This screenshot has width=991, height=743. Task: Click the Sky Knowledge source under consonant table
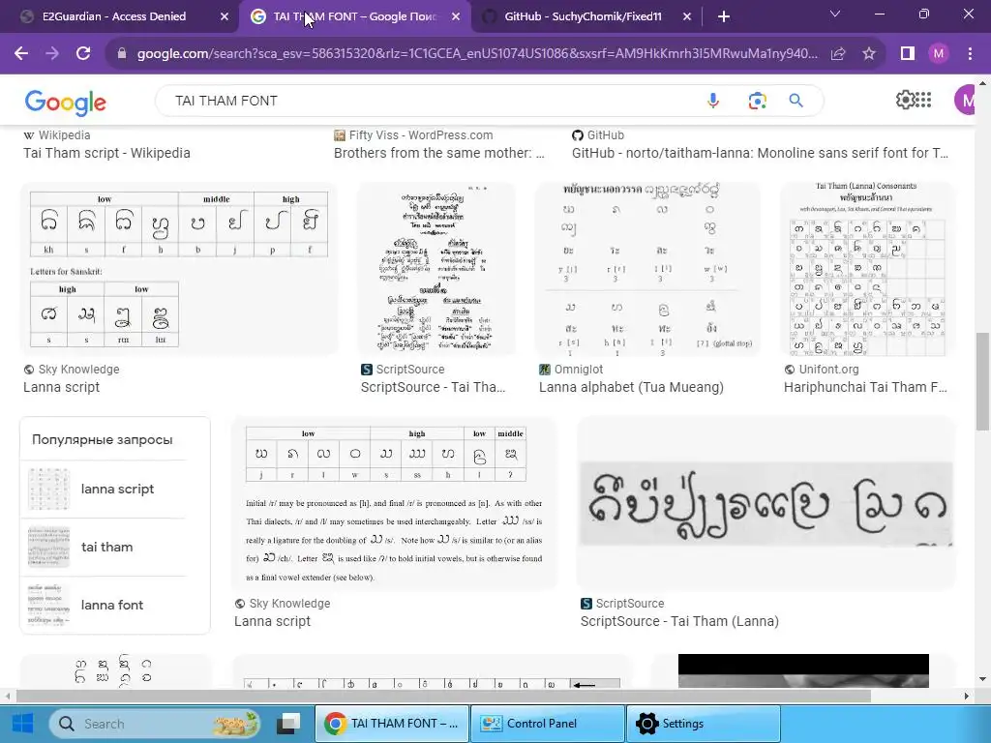pos(78,370)
